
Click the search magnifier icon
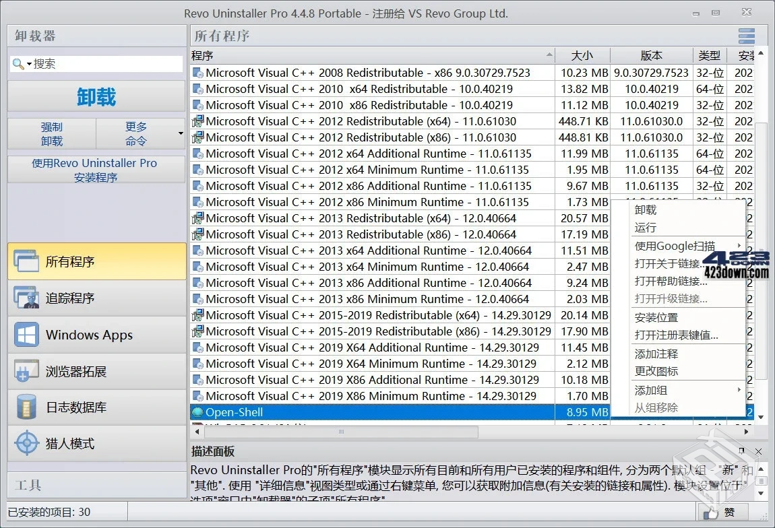17,63
